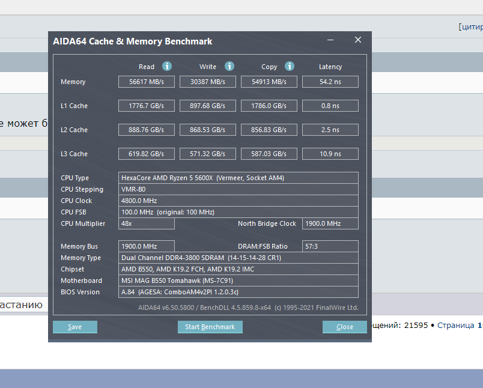Click the [цитир quote link in the forum page
Image resolution: width=483 pixels, height=388 pixels.
[470, 27]
